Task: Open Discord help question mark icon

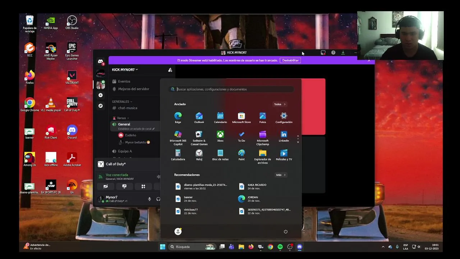Action: click(x=333, y=53)
